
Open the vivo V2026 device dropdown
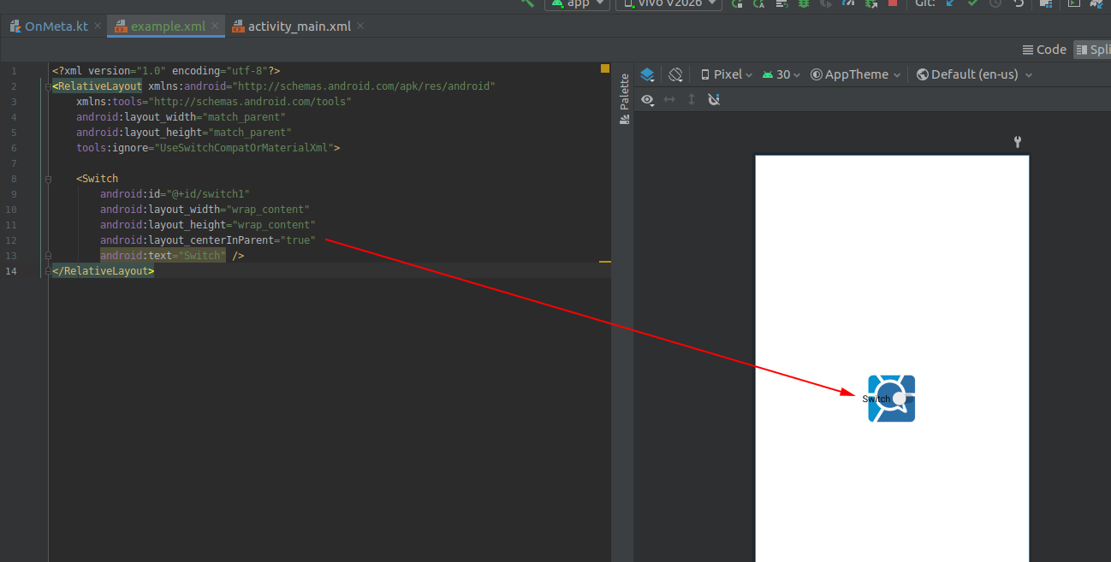(668, 3)
